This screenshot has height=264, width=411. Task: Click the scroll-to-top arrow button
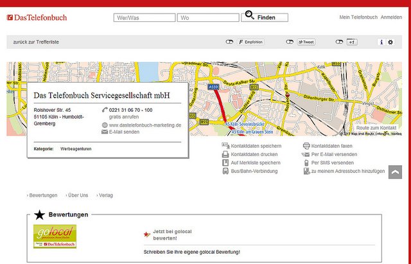[x=396, y=172]
